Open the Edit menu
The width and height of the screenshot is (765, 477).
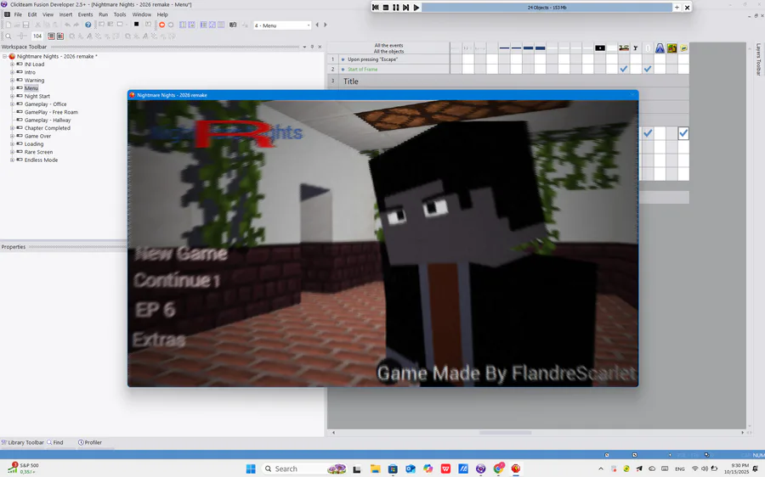[32, 14]
